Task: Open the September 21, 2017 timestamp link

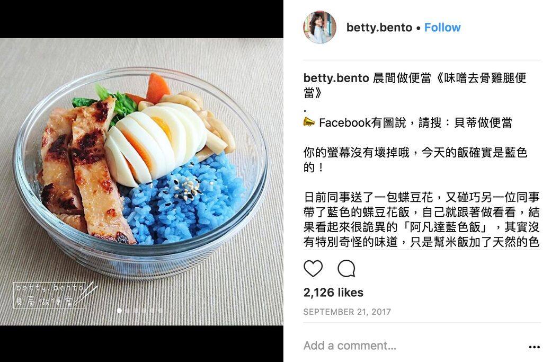Action: point(347,312)
